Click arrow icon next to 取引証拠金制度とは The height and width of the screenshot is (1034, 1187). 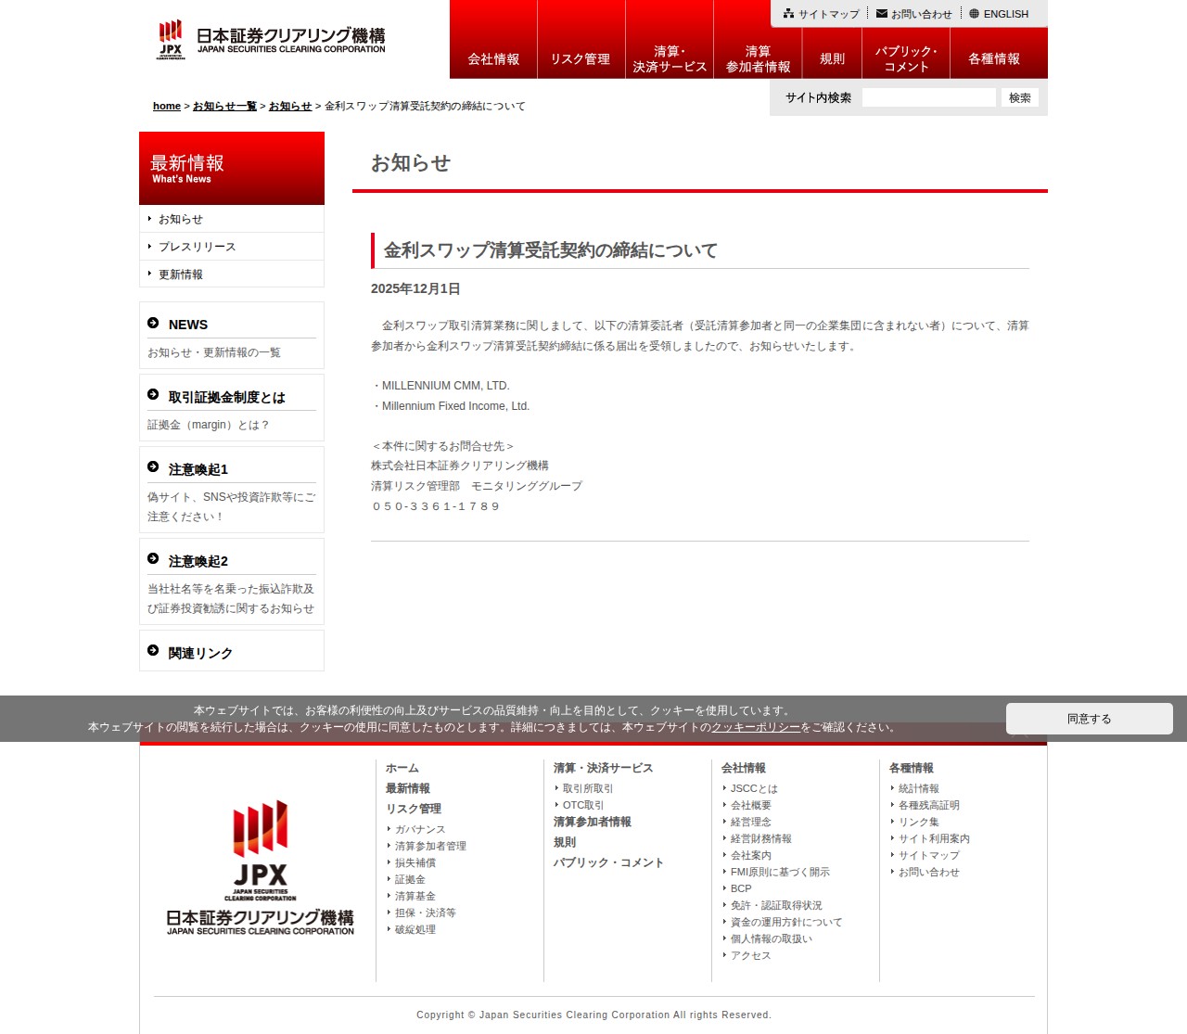pyautogui.click(x=154, y=394)
